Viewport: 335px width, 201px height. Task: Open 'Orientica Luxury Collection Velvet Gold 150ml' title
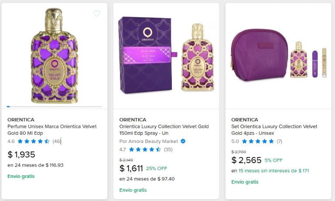coord(164,129)
